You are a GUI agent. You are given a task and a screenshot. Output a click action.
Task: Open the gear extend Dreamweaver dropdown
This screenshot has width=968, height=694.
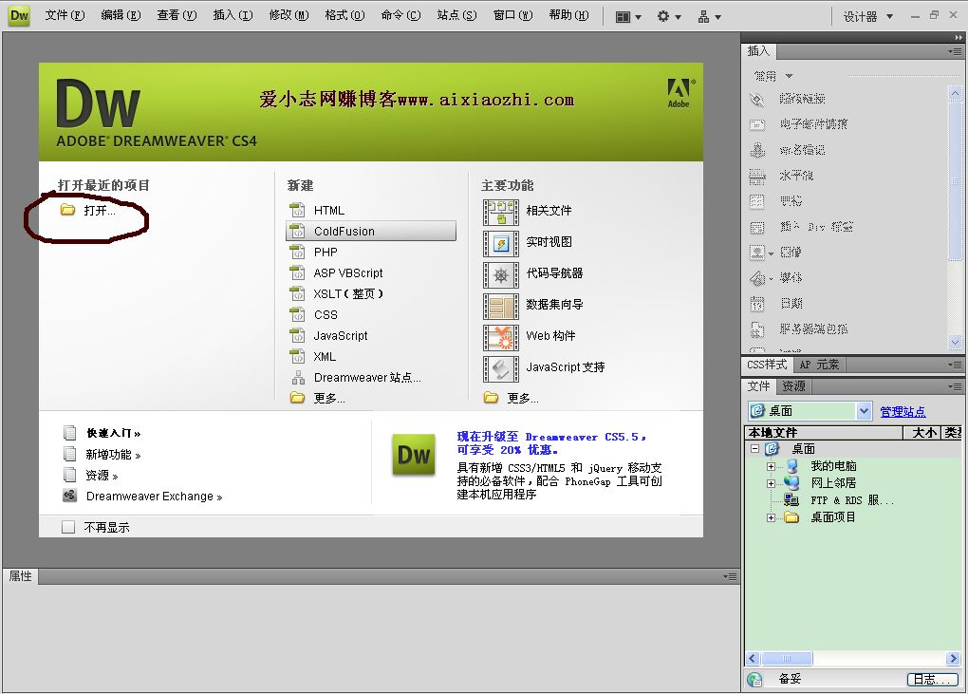669,17
